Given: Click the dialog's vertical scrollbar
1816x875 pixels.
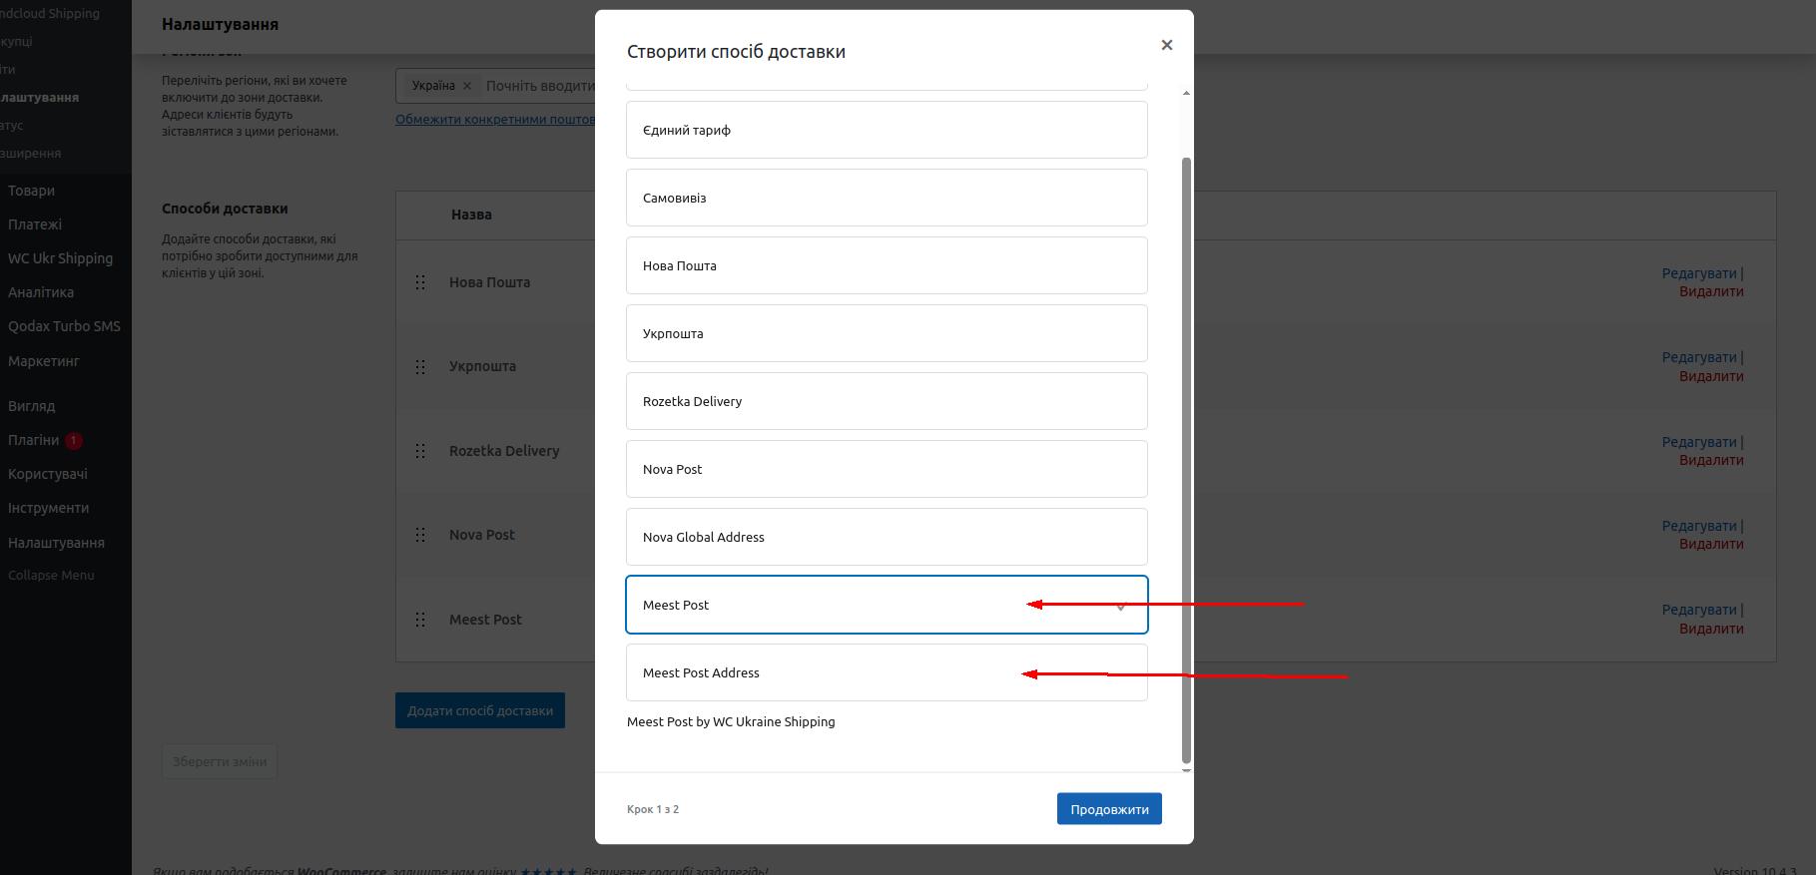Looking at the screenshot, I should pyautogui.click(x=1186, y=459).
